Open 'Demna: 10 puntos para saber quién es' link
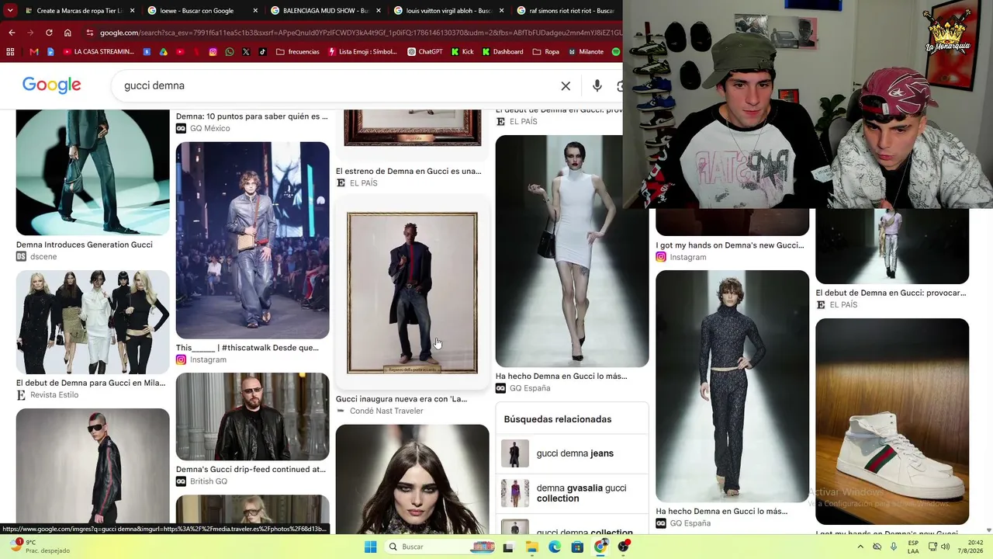Screen dimensions: 993x559 251,116
